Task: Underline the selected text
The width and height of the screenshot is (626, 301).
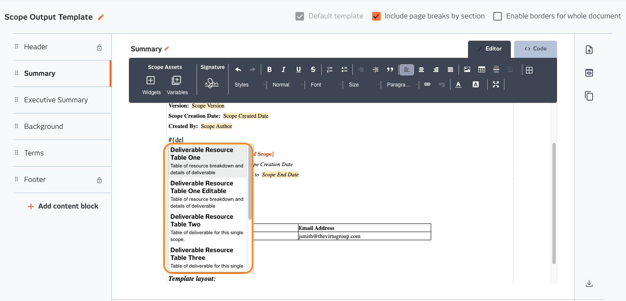Action: point(298,70)
